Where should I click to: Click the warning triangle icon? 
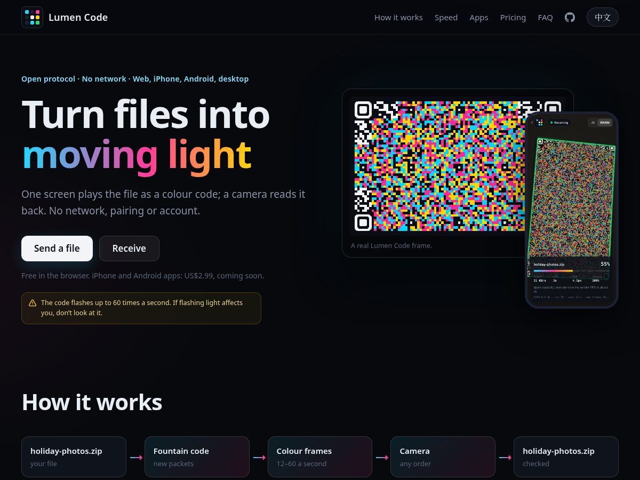pos(33,303)
